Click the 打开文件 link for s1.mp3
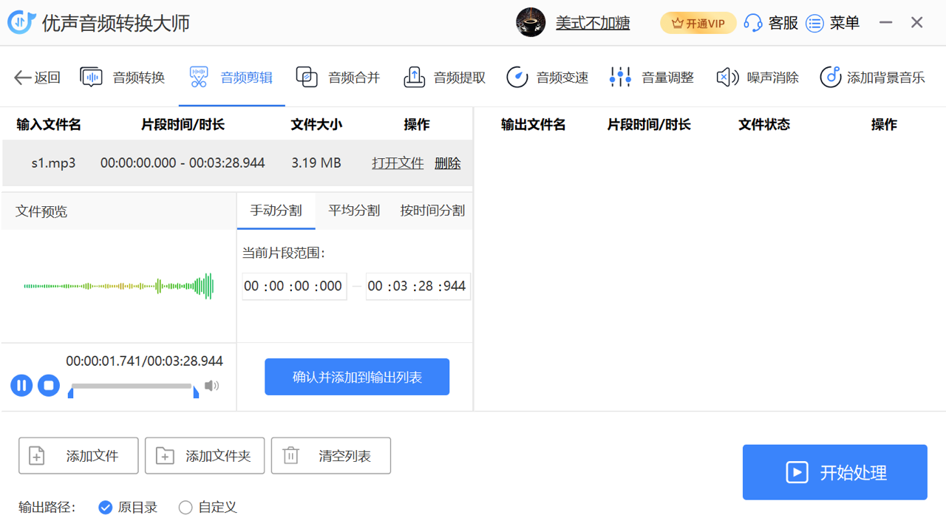This screenshot has width=946, height=532. [398, 163]
